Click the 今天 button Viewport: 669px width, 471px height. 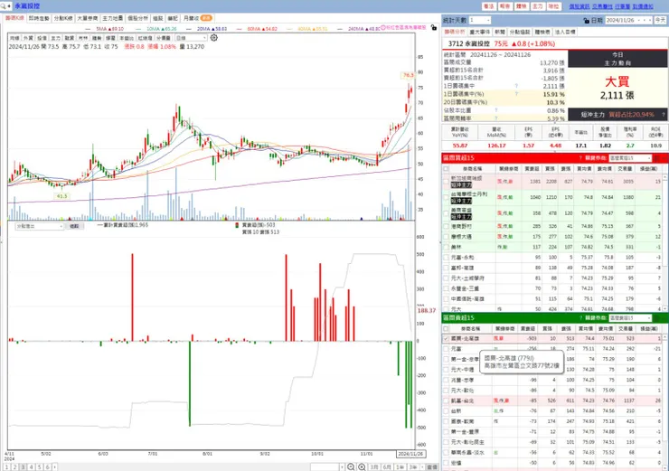[x=660, y=21]
